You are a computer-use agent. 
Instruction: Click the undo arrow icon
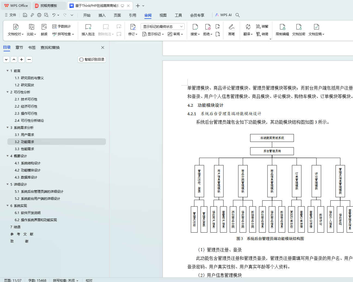54,15
